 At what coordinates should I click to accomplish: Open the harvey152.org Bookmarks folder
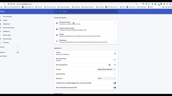click(12, 7)
